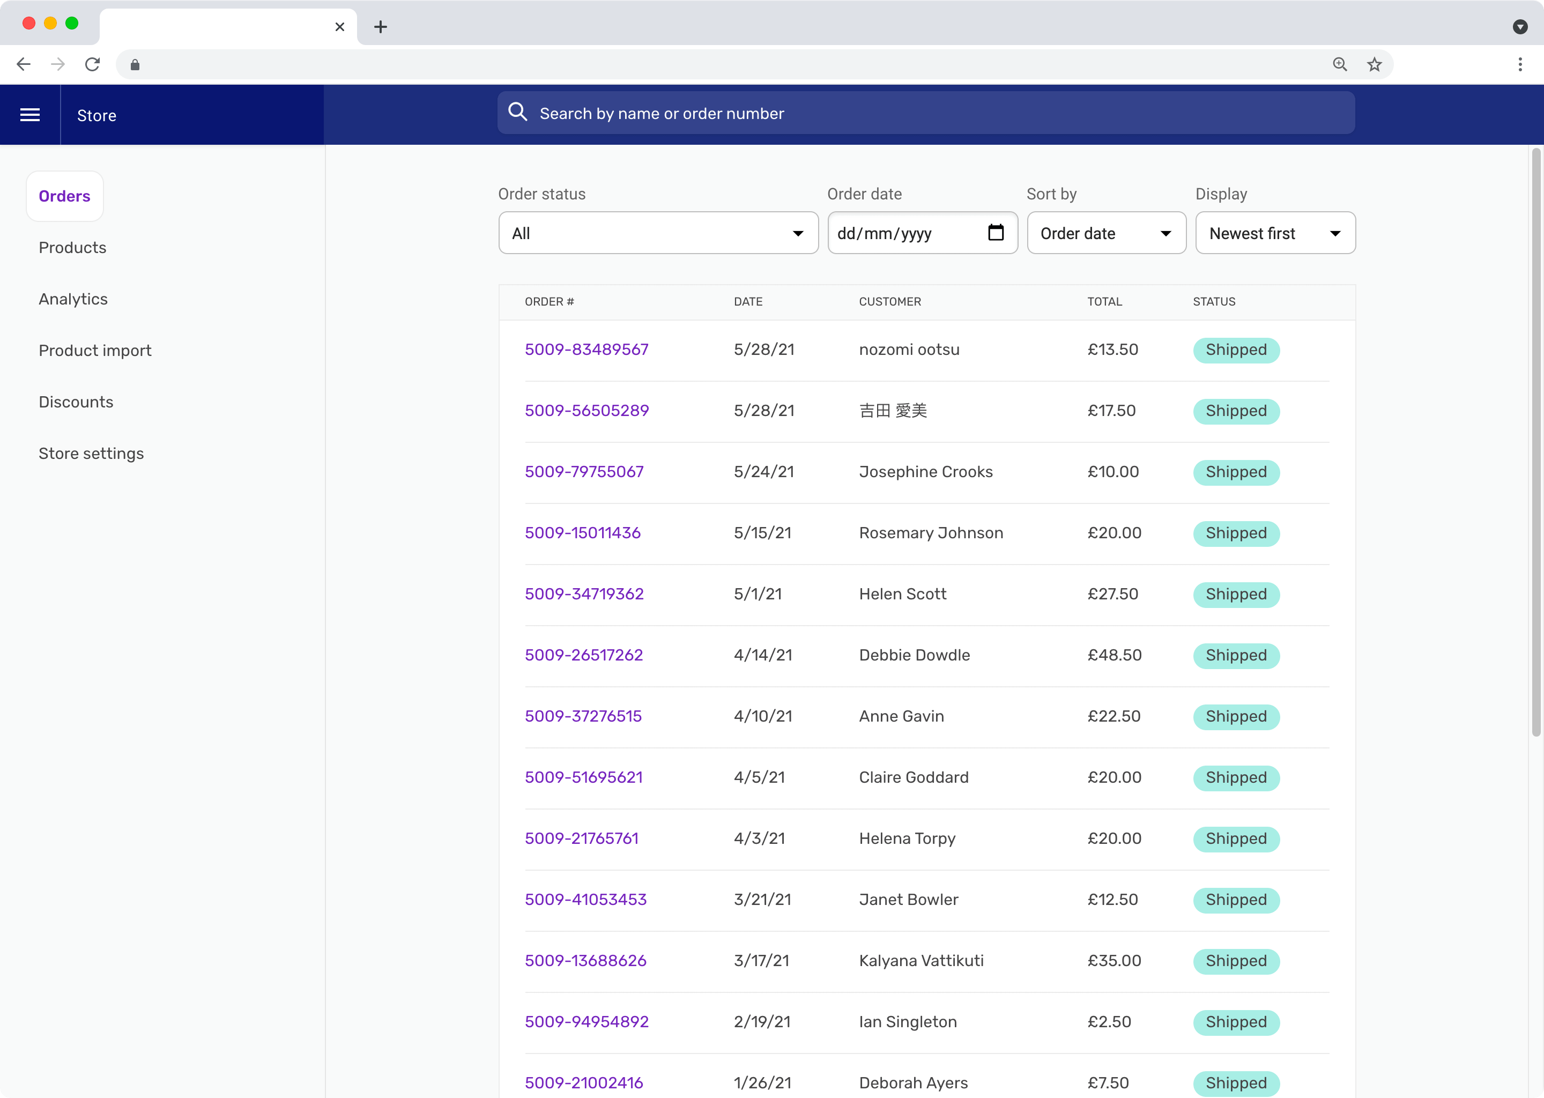Open the hamburger navigation menu
This screenshot has width=1544, height=1098.
[x=29, y=115]
